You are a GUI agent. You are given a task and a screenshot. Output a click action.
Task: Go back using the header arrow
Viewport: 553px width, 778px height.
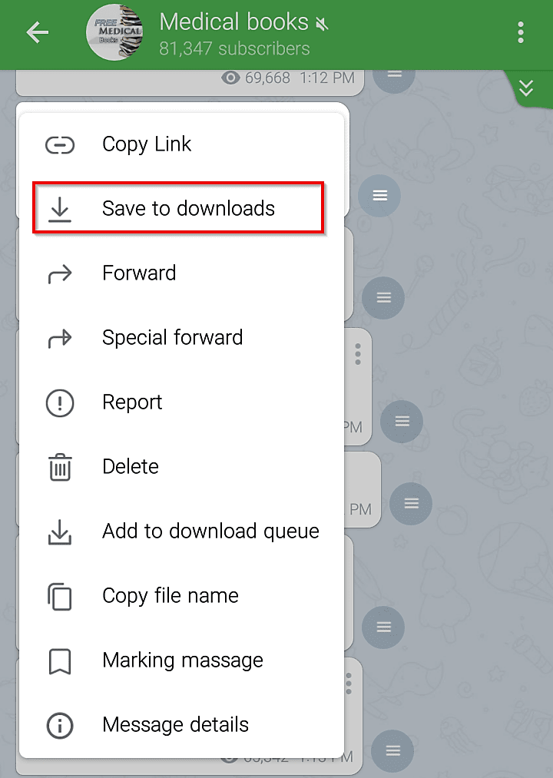pos(38,33)
